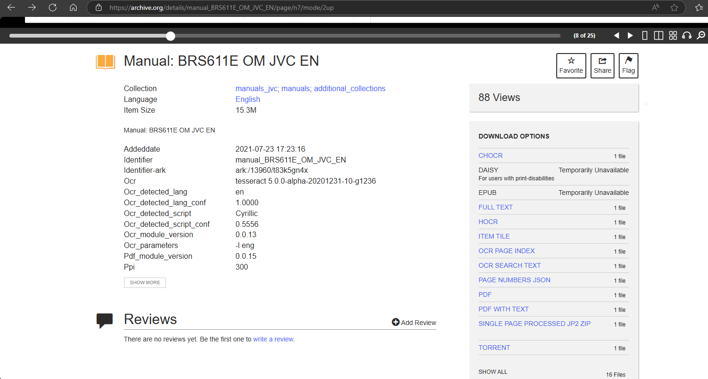
Task: Go back with browser back arrow
Action: tap(11, 8)
